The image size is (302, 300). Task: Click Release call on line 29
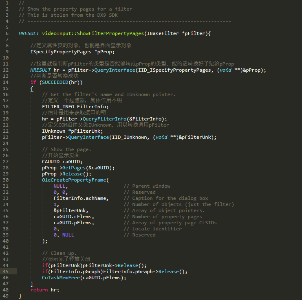73,174
